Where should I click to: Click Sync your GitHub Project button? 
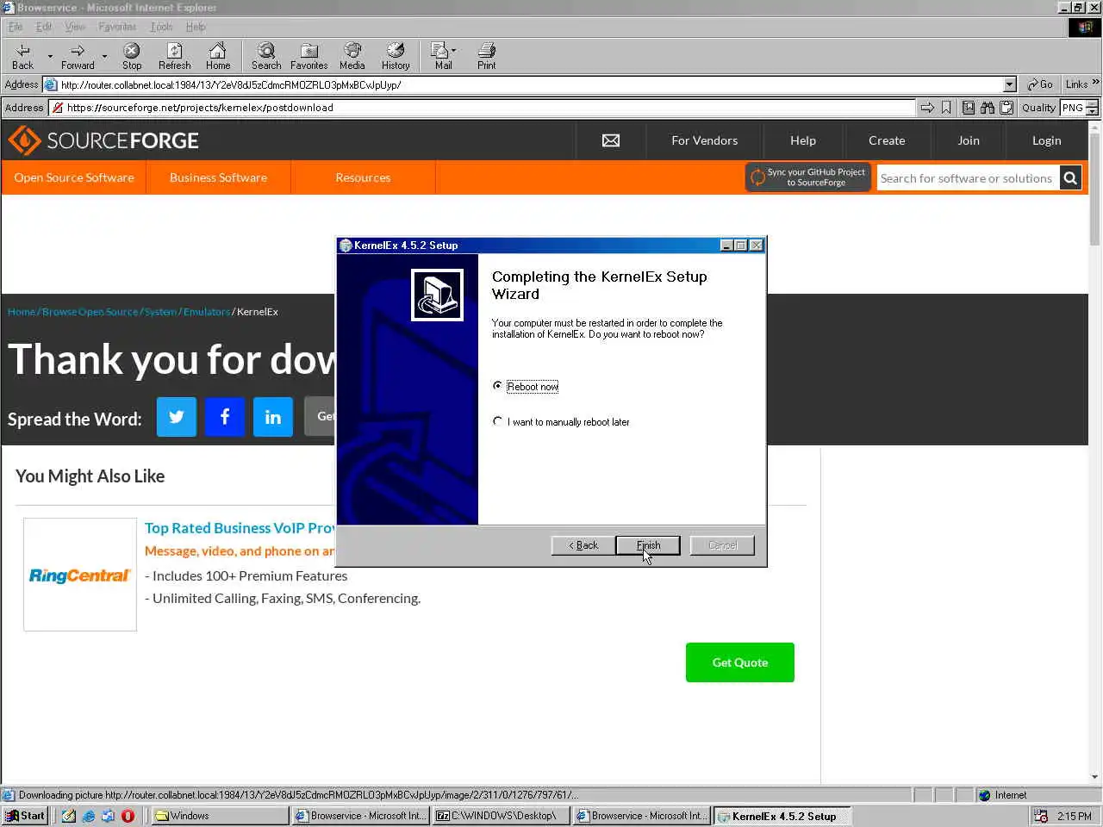(x=808, y=177)
